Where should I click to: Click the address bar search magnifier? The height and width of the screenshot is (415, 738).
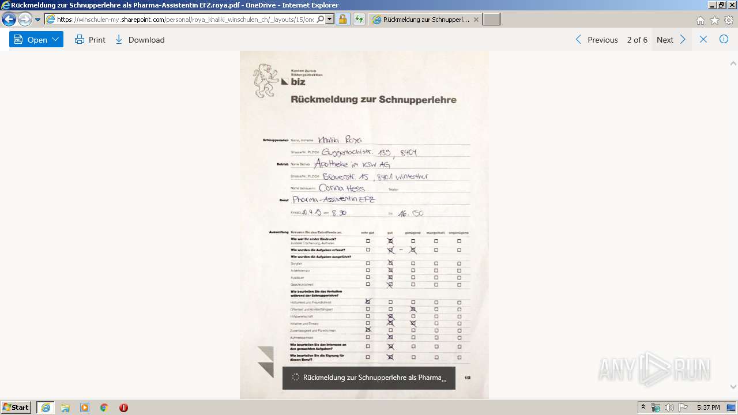pos(321,19)
